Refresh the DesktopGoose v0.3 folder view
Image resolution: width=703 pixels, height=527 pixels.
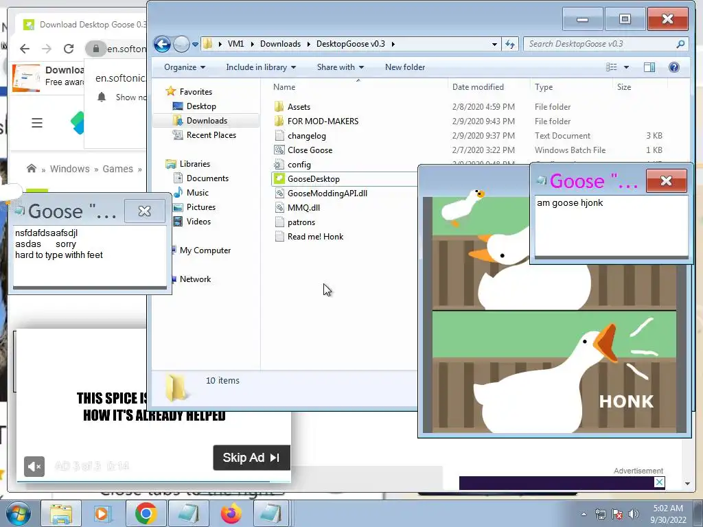510,44
